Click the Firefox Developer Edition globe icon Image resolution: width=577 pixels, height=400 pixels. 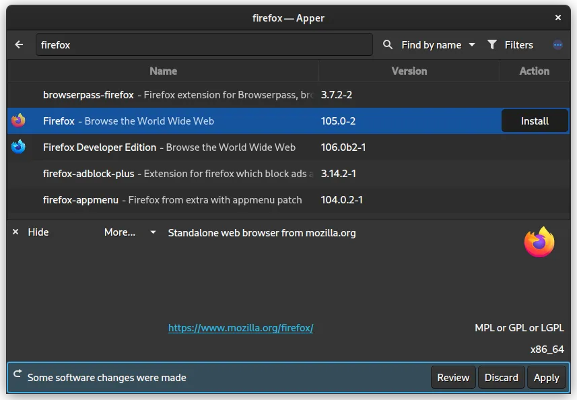pos(18,147)
